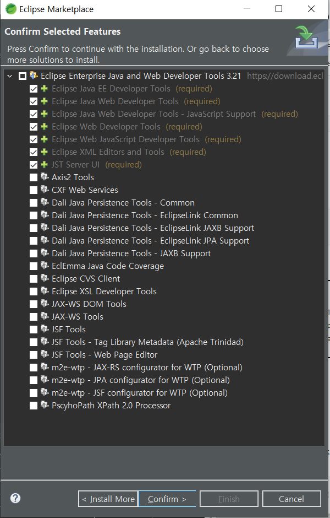The image size is (330, 518).
Task: Click the https://download.ecl site URL text
Action: 285,76
